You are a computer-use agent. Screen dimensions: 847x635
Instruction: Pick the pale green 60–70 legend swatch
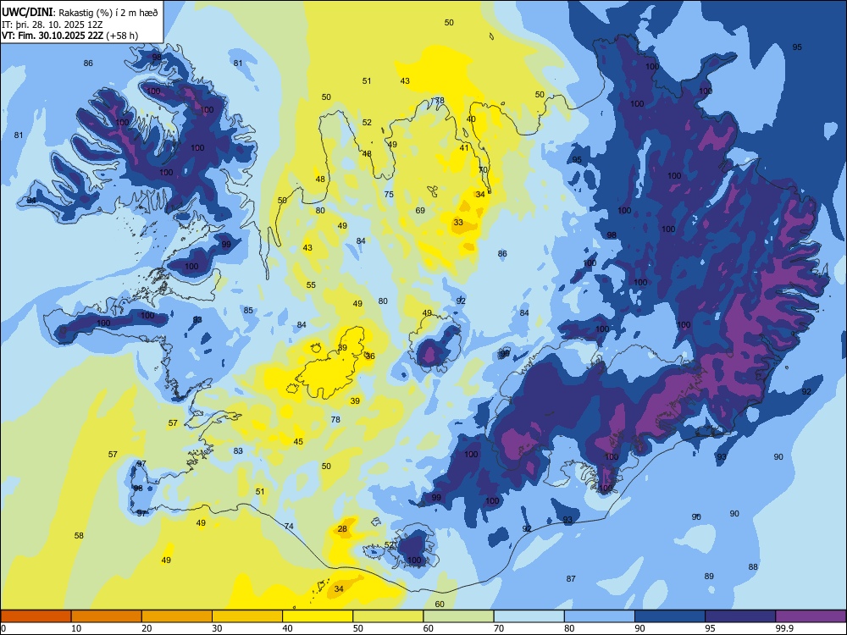[458, 616]
